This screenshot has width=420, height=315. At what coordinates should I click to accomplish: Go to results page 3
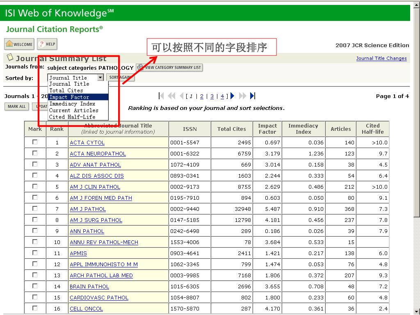pos(212,96)
